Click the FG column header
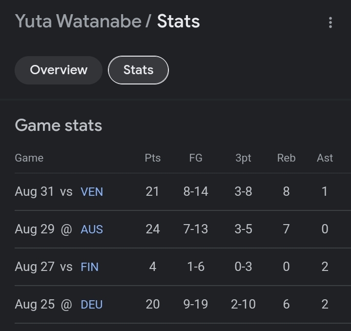This screenshot has width=351, height=331. [196, 158]
